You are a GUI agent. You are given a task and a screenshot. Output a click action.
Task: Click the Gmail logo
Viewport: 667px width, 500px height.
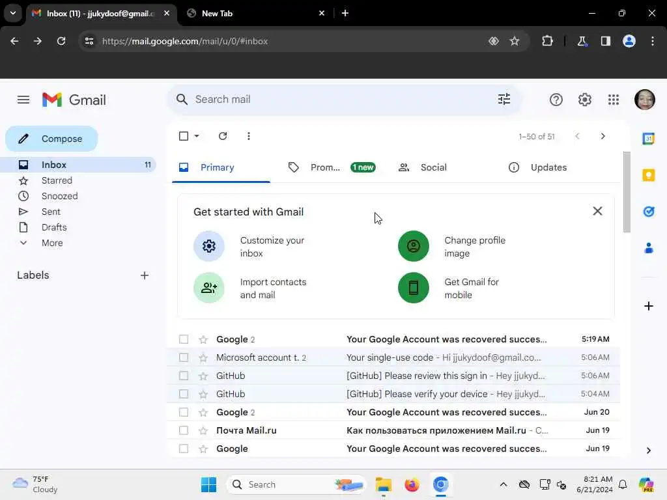coord(74,100)
